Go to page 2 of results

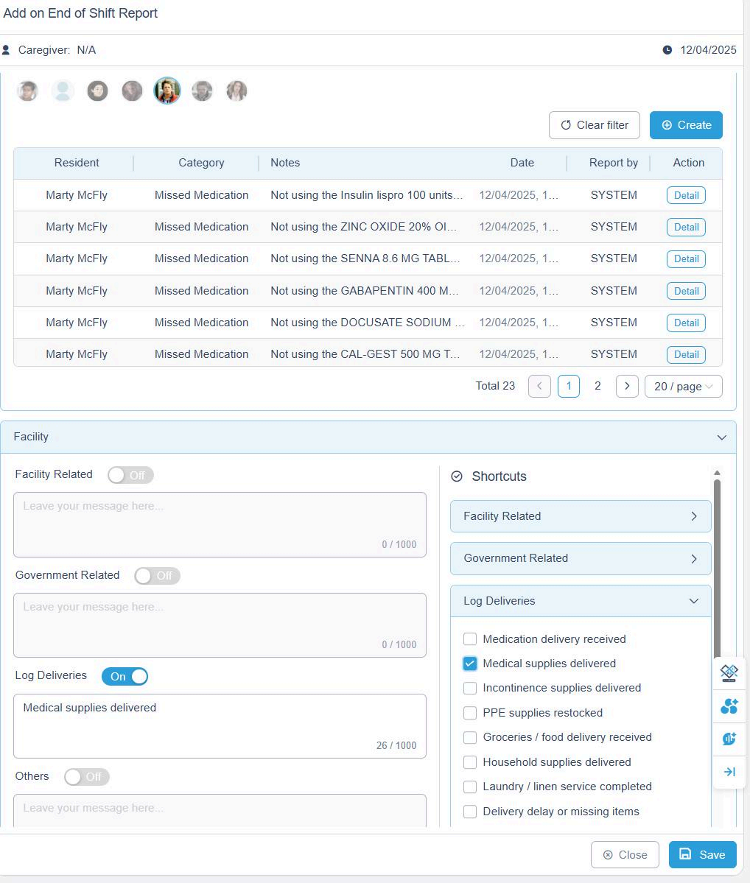pyautogui.click(x=597, y=386)
